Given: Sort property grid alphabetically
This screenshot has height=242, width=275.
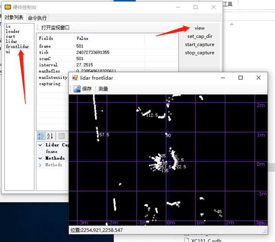Looking at the screenshot, I should (50, 136).
